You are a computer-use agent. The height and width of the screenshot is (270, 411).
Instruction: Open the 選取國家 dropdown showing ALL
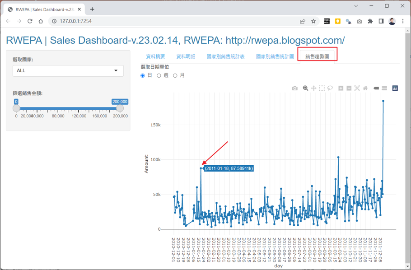tap(68, 70)
